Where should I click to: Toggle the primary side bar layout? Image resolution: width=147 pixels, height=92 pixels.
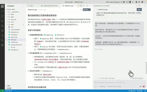coord(124,2)
